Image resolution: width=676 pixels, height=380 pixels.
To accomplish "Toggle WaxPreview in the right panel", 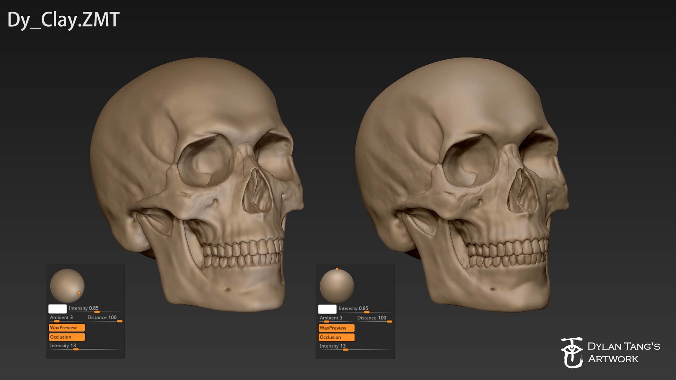I will pyautogui.click(x=336, y=328).
